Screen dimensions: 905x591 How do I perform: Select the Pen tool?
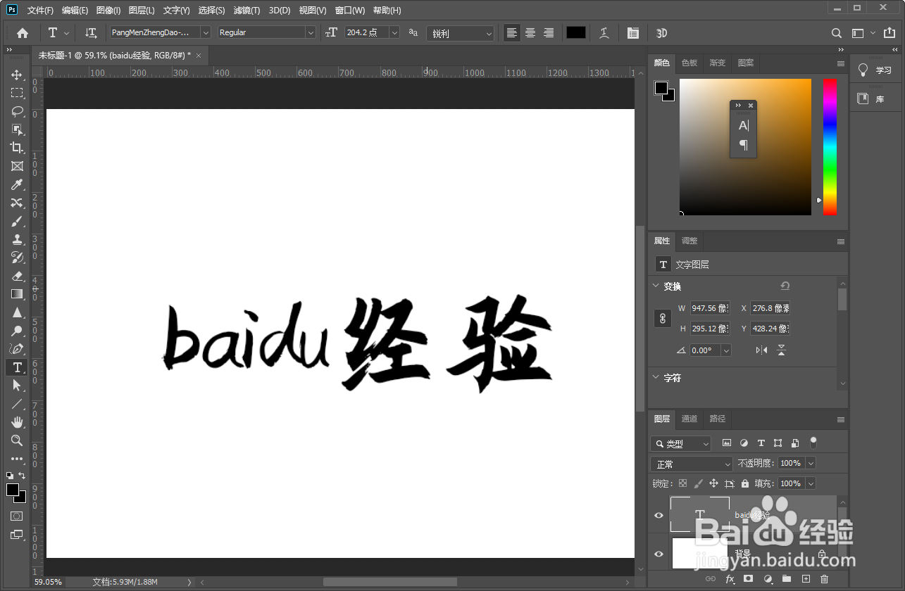[17, 349]
